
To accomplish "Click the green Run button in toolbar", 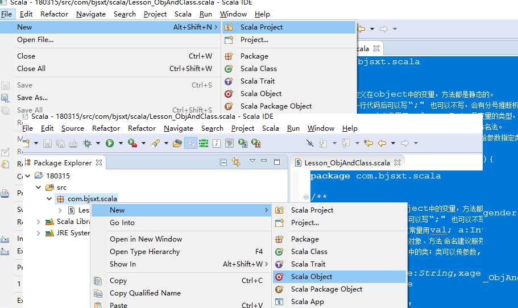I will [x=110, y=143].
